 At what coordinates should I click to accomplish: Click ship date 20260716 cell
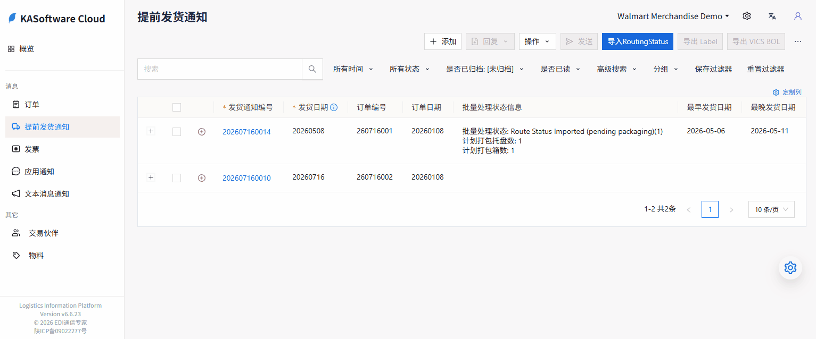tap(308, 177)
